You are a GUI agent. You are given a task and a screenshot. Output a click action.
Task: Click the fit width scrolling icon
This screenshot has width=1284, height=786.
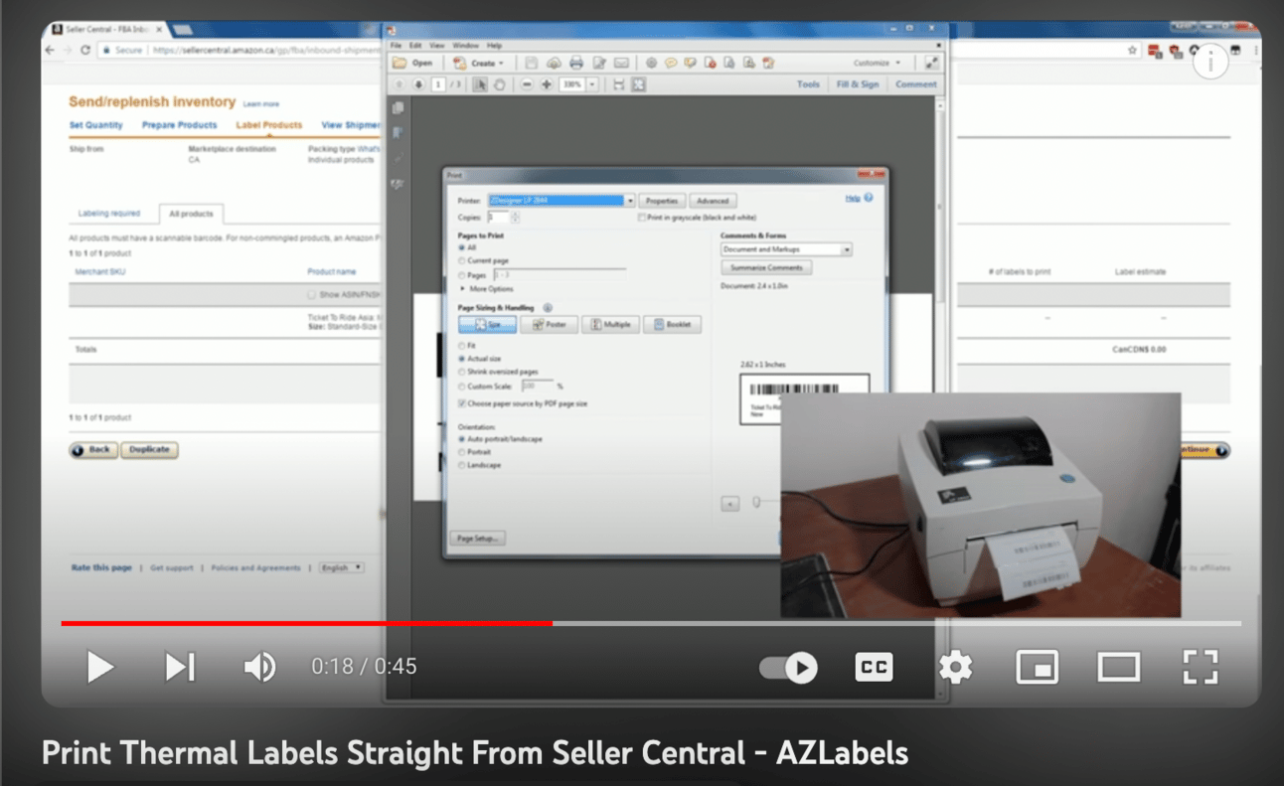pyautogui.click(x=619, y=84)
